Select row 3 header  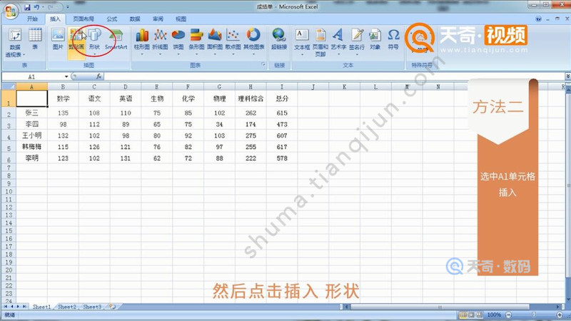(x=9, y=125)
